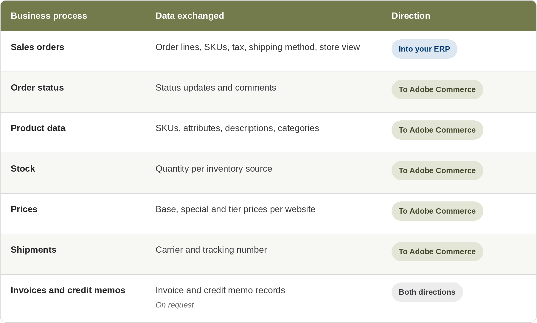The height and width of the screenshot is (323, 537).
Task: Click 'Base, special and tier prices per website'
Action: 235,209
